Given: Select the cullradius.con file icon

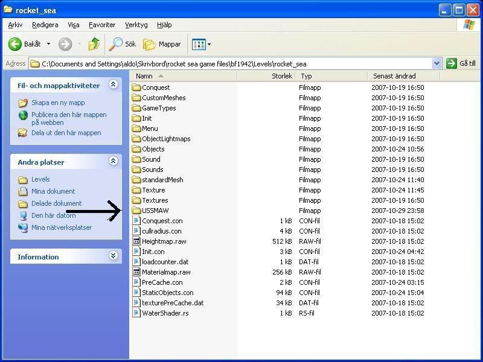Looking at the screenshot, I should (x=136, y=231).
